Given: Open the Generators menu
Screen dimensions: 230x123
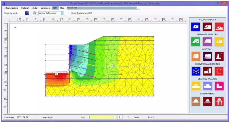Looking at the screenshot, I should pyautogui.click(x=45, y=8).
